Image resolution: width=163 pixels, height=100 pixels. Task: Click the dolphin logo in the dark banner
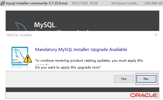(21, 27)
